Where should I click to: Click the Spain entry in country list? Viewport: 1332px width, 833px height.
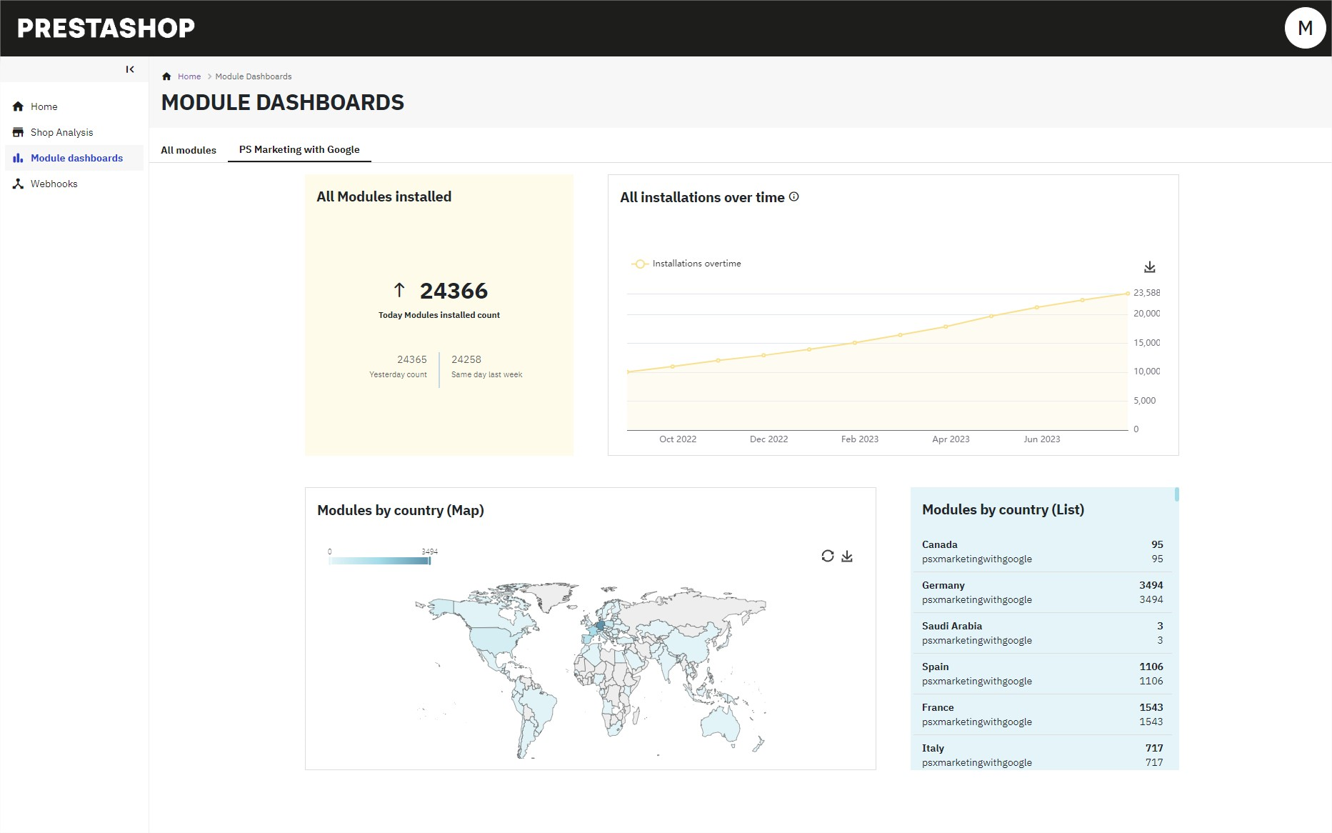(1042, 674)
